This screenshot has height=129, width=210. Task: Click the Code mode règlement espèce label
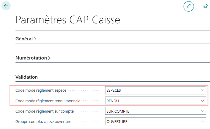click(x=41, y=90)
